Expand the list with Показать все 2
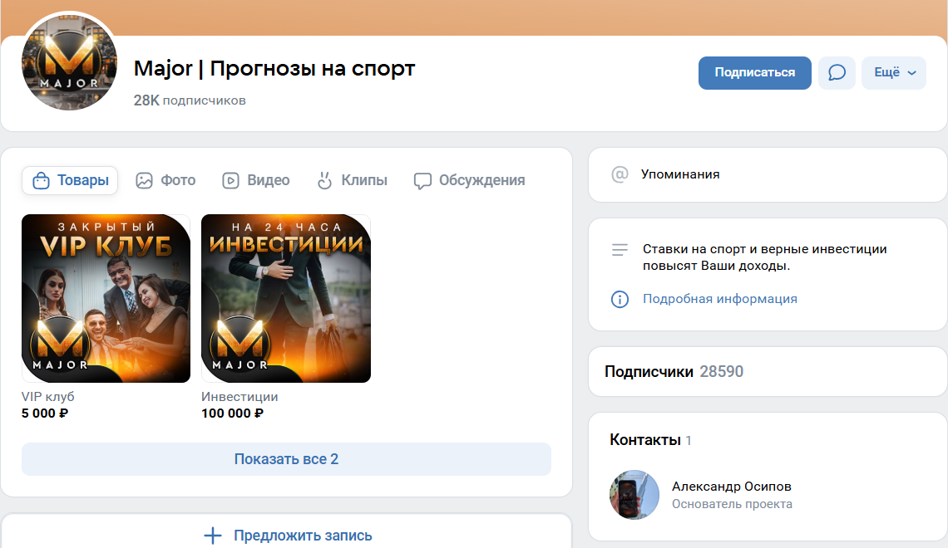948x548 pixels. click(286, 459)
